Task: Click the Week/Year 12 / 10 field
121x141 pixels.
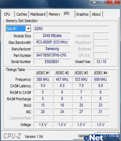Action: (101, 62)
